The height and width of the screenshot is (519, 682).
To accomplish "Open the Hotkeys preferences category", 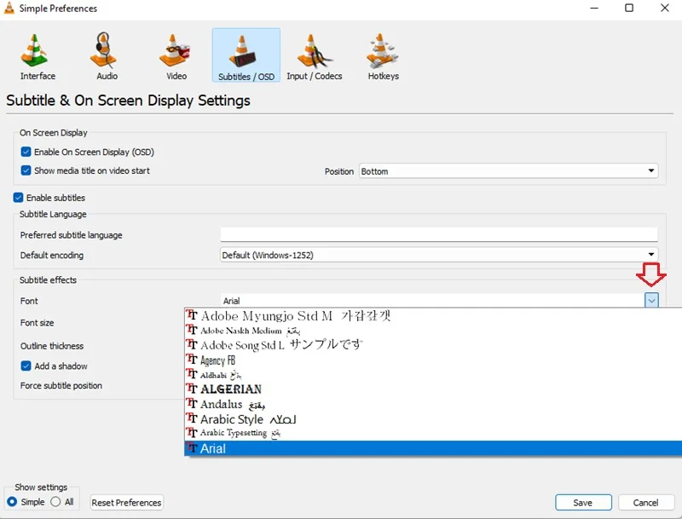I will 383,56.
